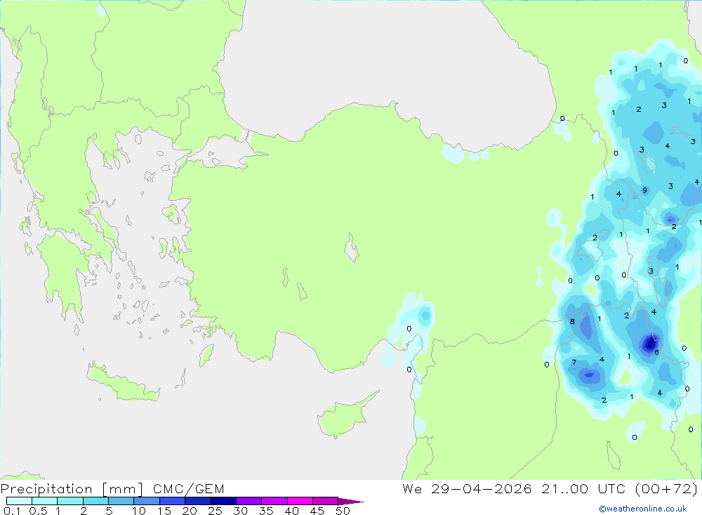The width and height of the screenshot is (702, 515).
Task: Click the precipitation value '8' on the map
Action: 572,321
